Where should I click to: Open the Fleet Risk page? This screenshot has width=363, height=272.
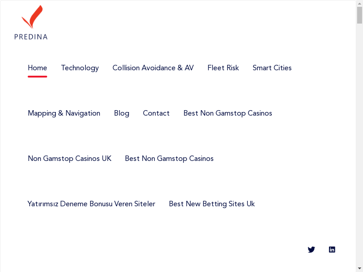point(223,68)
